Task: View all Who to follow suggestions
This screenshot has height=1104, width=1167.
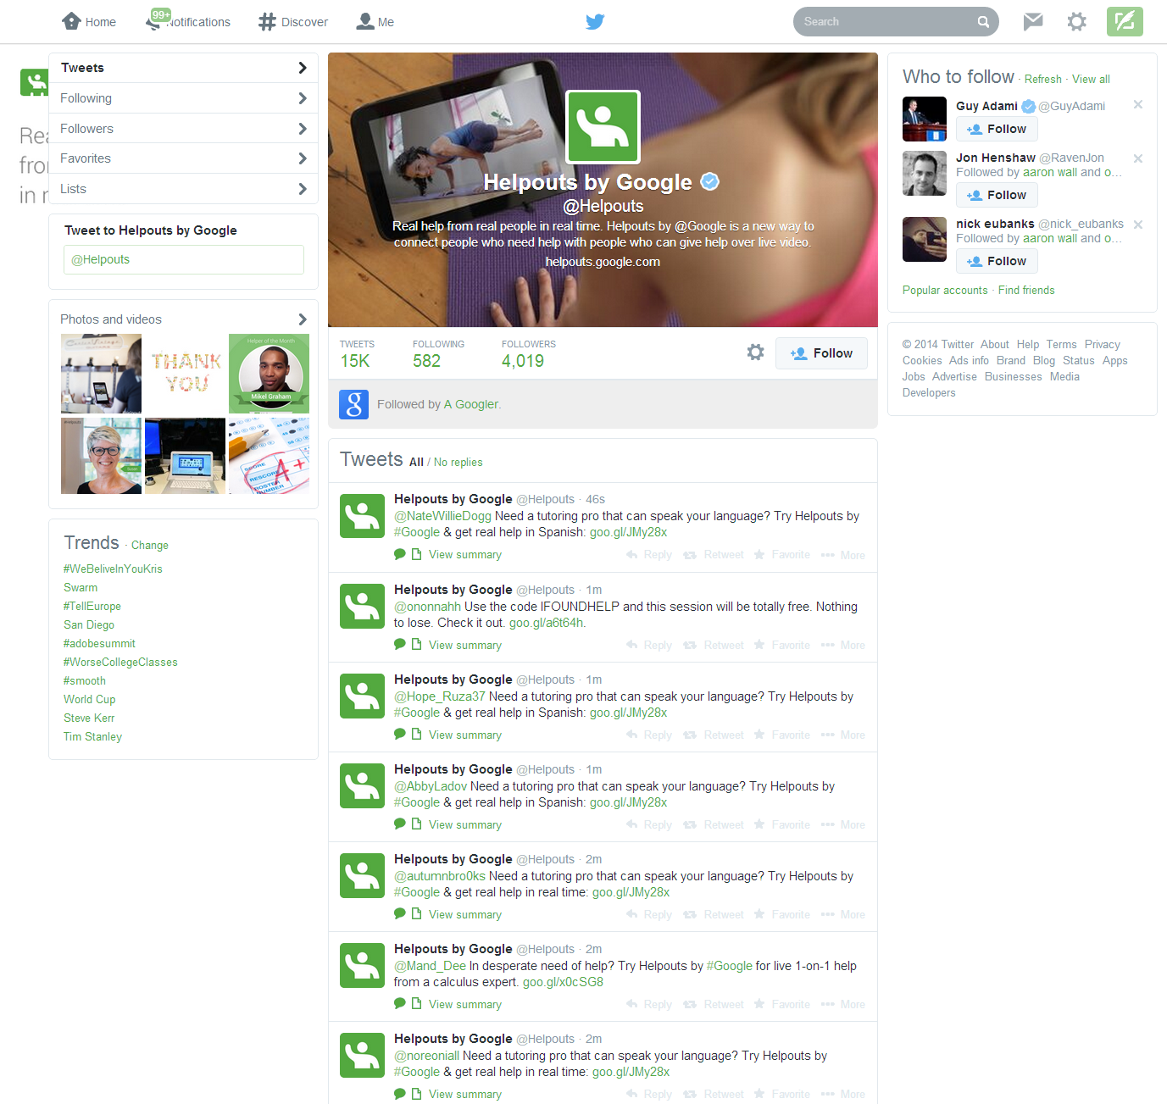Action: (x=1091, y=79)
